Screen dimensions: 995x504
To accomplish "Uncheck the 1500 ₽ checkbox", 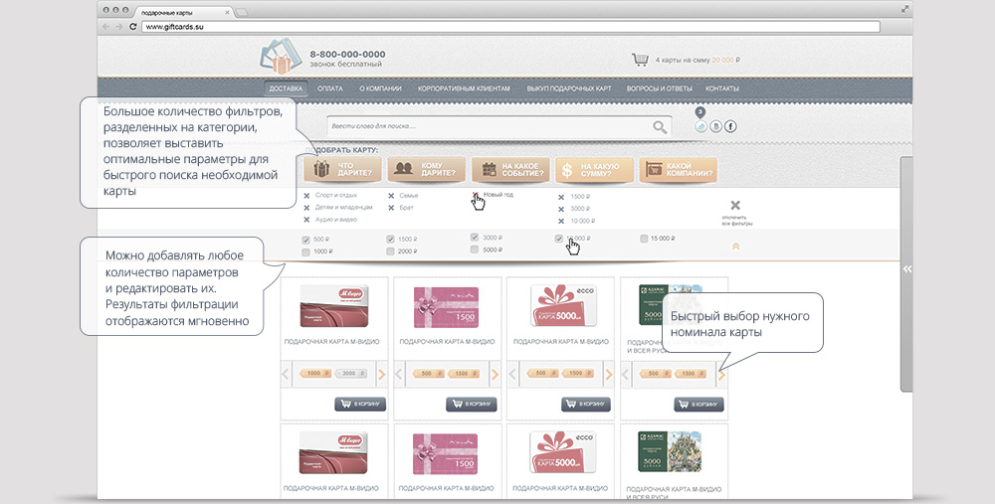I will coord(390,240).
